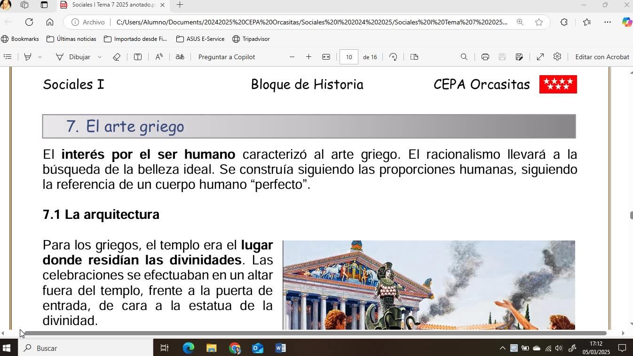This screenshot has width=633, height=356.
Task: Open Edge Settings and more menu
Action: [x=608, y=22]
